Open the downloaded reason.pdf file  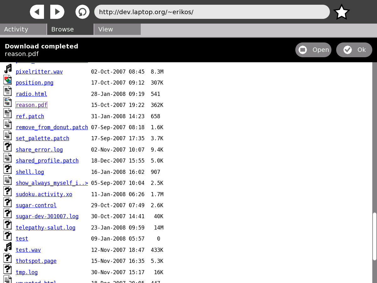pos(313,50)
